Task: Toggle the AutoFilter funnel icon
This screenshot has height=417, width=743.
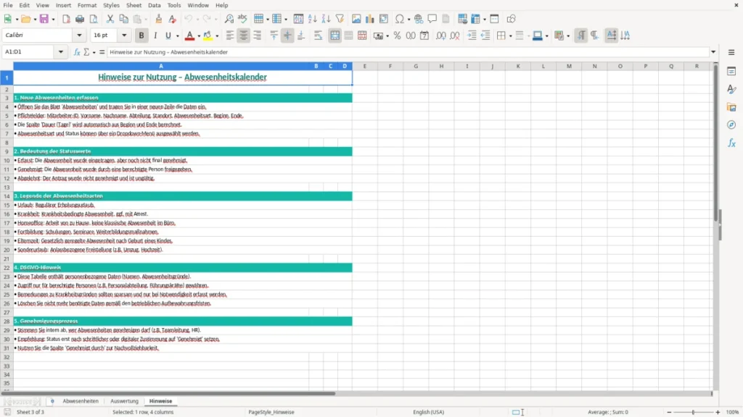Action: 340,19
